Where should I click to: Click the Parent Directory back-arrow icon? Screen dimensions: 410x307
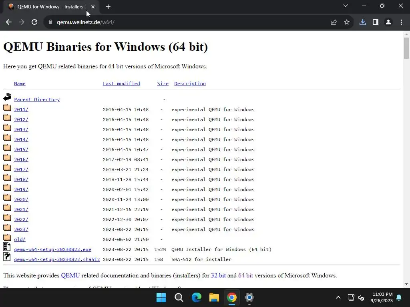7,97
